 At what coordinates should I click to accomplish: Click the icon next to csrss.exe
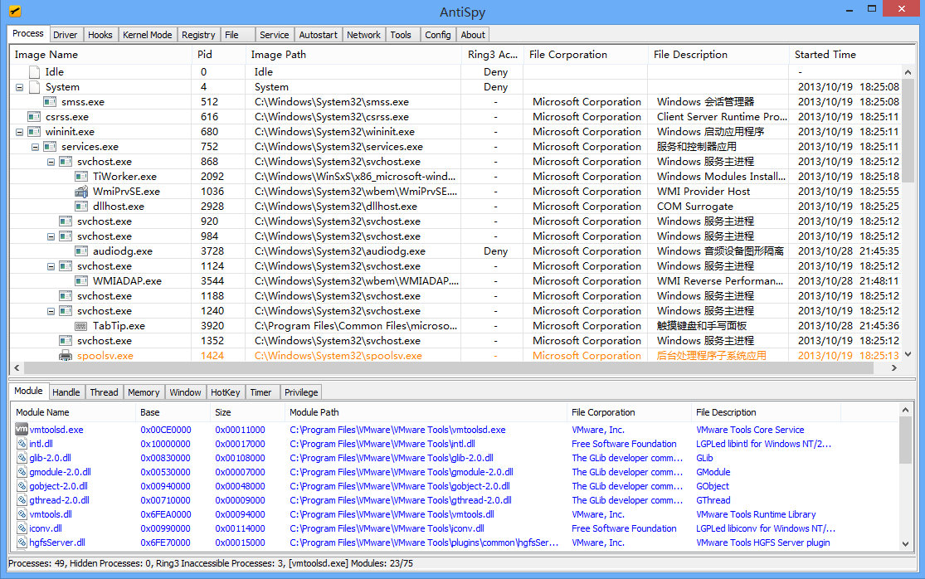click(x=34, y=117)
